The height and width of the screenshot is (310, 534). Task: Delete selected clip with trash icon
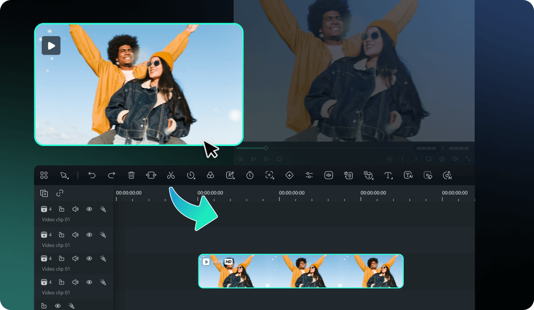(131, 175)
